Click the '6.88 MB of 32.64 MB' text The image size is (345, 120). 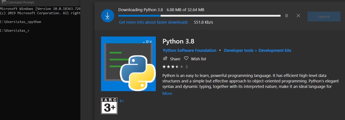coord(185,10)
